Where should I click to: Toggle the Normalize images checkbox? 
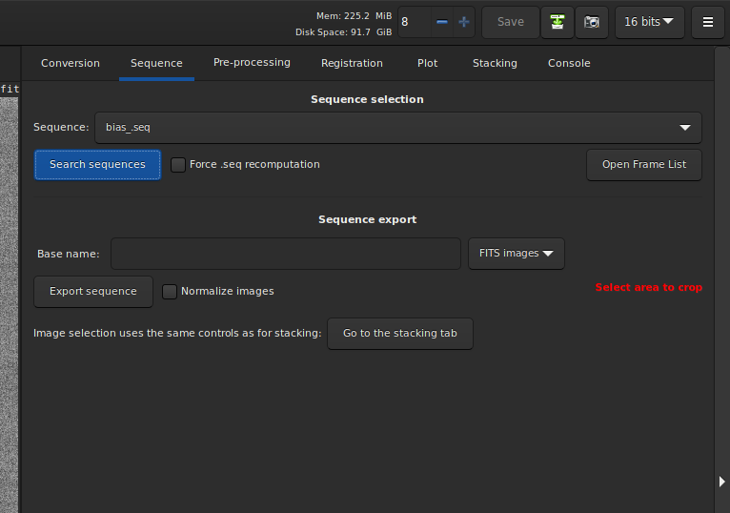(x=170, y=292)
